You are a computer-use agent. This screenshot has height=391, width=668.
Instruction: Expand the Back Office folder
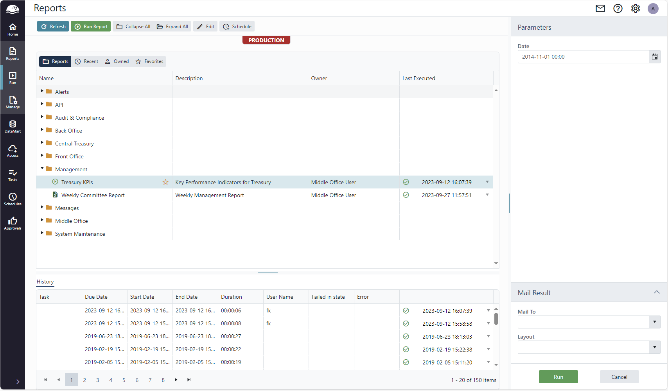click(x=42, y=130)
